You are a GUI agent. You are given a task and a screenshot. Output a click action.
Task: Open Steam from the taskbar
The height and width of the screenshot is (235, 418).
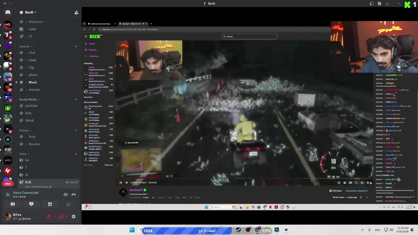238,230
